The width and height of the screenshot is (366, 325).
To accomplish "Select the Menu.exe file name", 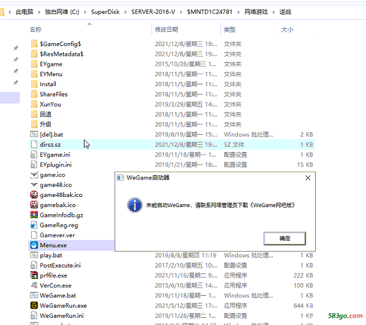I will pyautogui.click(x=53, y=245).
